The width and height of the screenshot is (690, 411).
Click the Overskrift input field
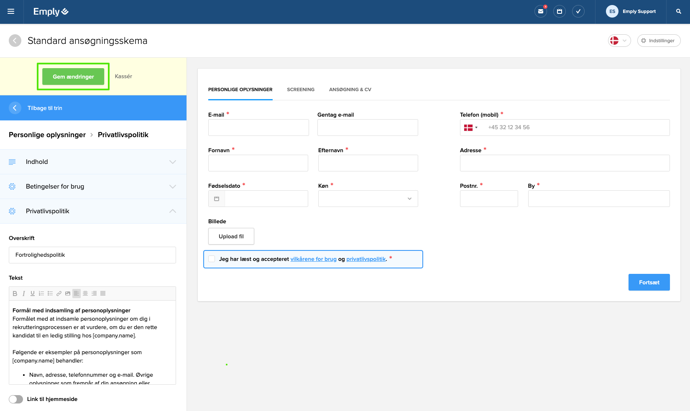(x=92, y=255)
